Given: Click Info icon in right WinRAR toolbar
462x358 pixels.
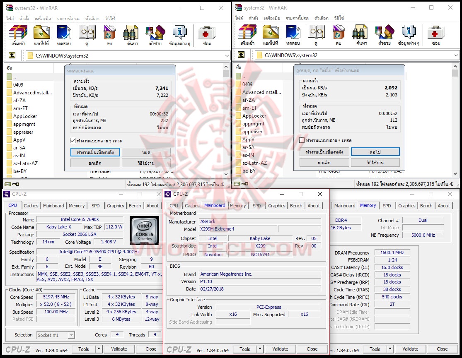Looking at the screenshot, I should click(x=409, y=35).
